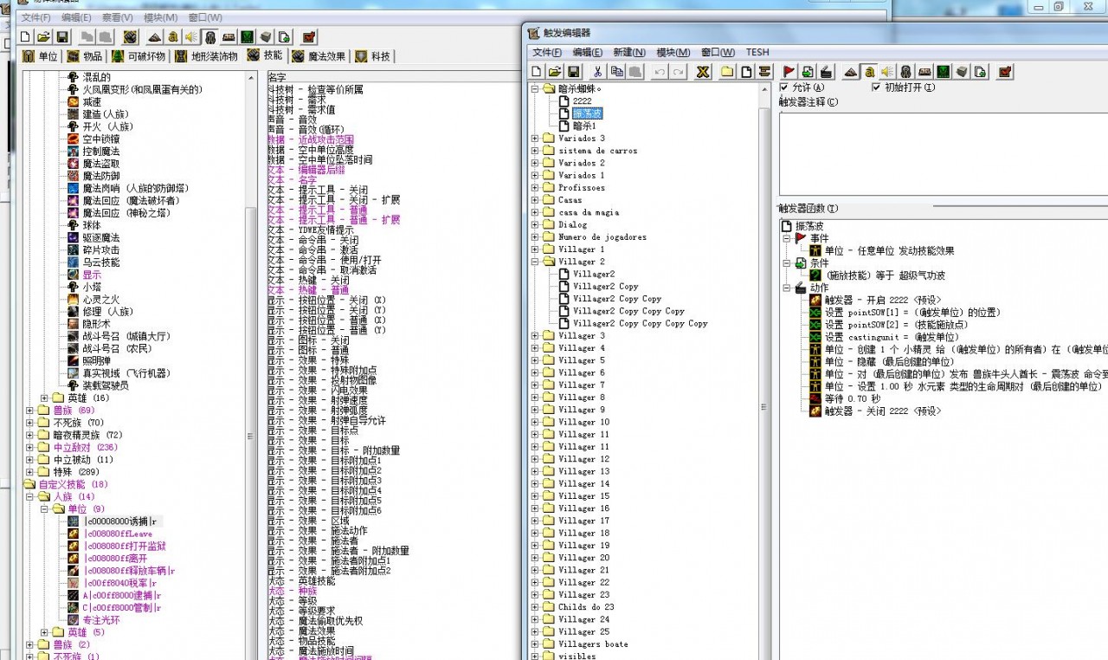1108x660 pixels.
Task: Select the 专注光环 custom ability
Action: (103, 620)
